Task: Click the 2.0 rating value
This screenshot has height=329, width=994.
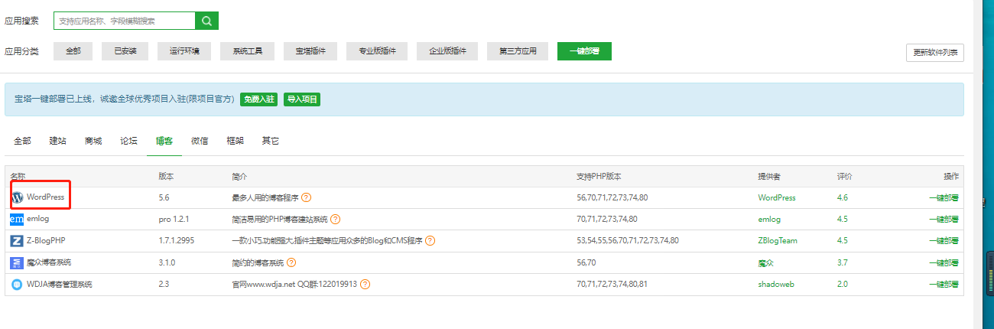Action: 842,284
